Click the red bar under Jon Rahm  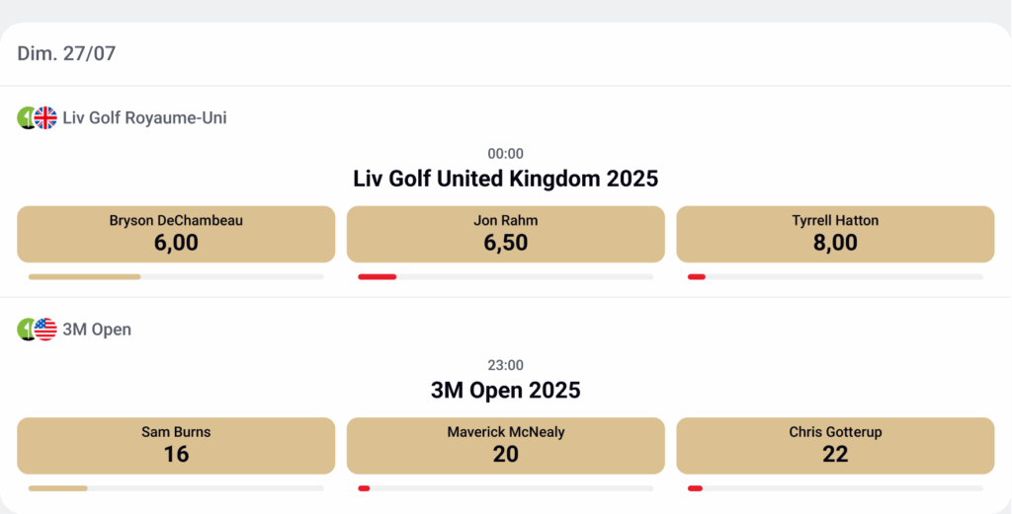377,277
